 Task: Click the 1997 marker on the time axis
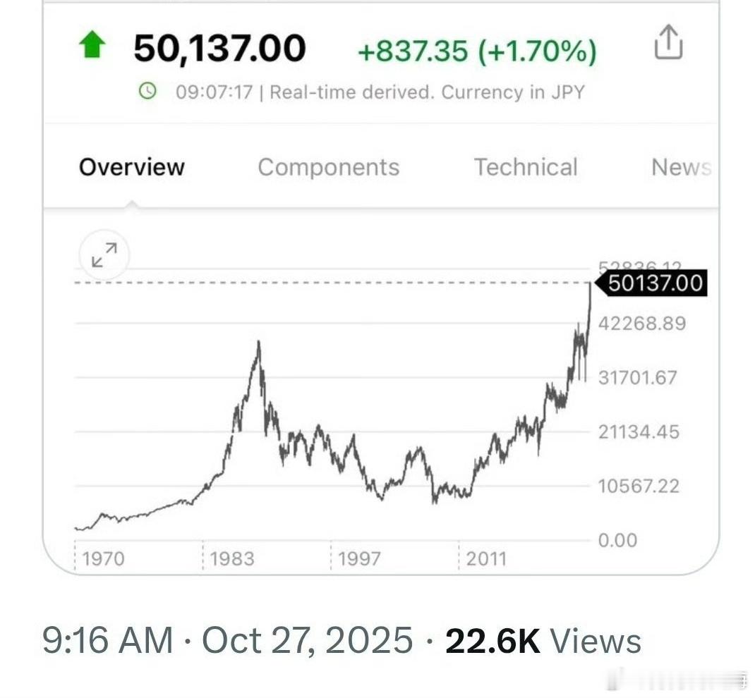coord(359,559)
